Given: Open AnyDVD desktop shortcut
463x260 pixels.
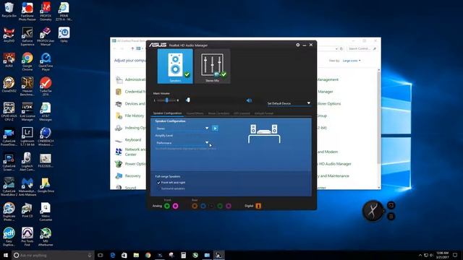Looking at the screenshot, I should coord(9,35).
